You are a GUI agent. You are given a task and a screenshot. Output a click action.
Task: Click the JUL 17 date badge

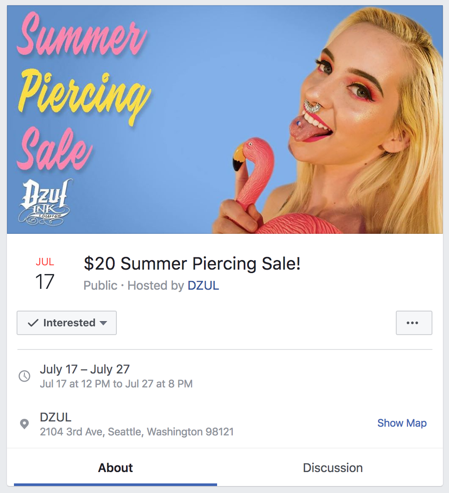(44, 274)
